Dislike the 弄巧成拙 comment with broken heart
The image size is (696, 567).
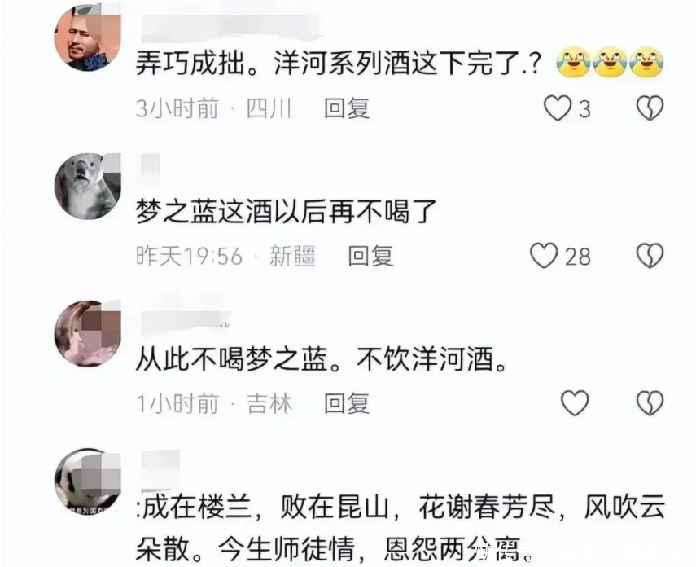pos(650,108)
